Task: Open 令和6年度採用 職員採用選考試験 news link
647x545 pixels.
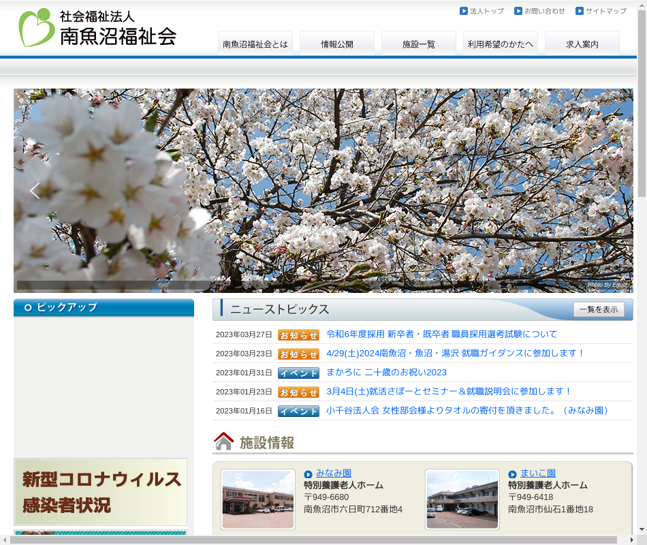Action: pos(441,334)
